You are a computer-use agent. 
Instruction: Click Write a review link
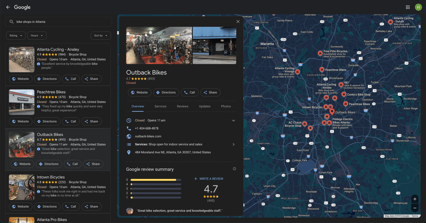click(209, 179)
